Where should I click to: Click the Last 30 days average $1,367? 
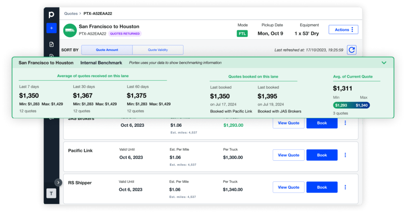click(x=83, y=95)
